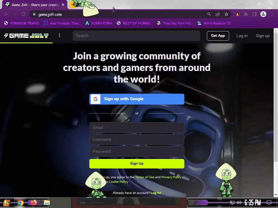Select the Game Jolt browser tab
This screenshot has width=278, height=208.
(34, 5)
